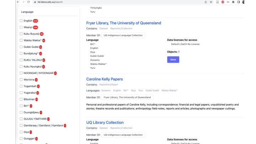This screenshot has width=256, height=144.
Task: Click Dataset tag under Fryer Library
Action: tap(103, 28)
